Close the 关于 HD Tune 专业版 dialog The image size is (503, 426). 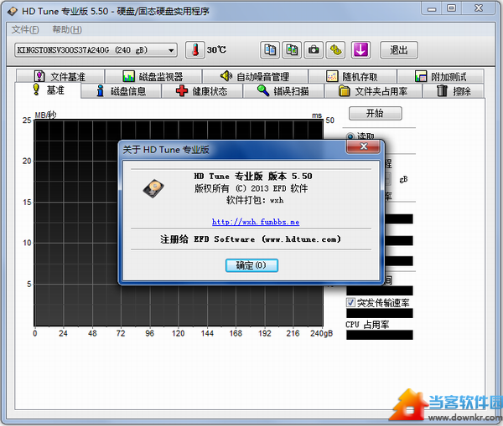[364, 146]
